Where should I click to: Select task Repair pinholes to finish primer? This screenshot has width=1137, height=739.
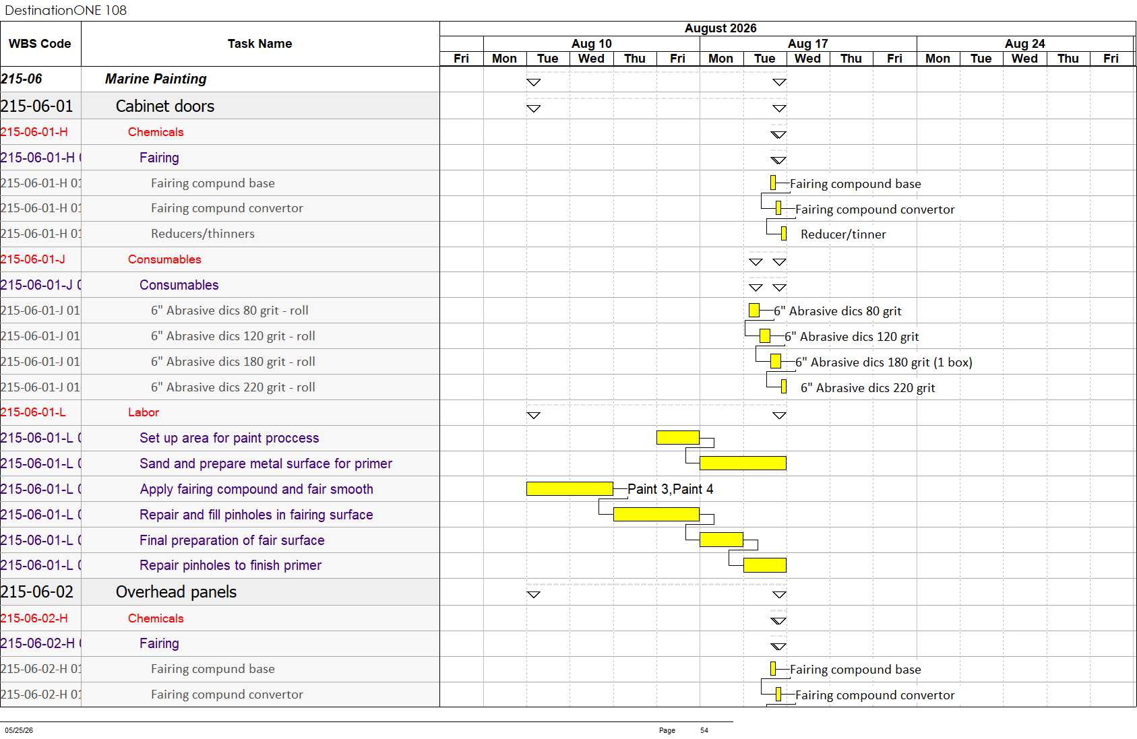[231, 565]
